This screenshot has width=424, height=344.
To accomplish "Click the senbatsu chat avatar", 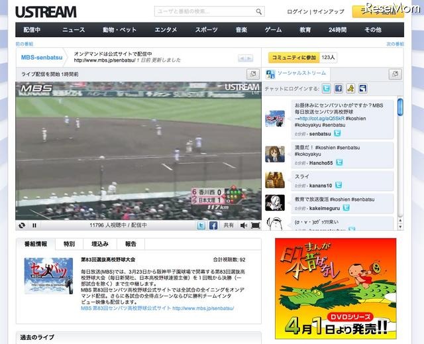I will click(x=275, y=119).
